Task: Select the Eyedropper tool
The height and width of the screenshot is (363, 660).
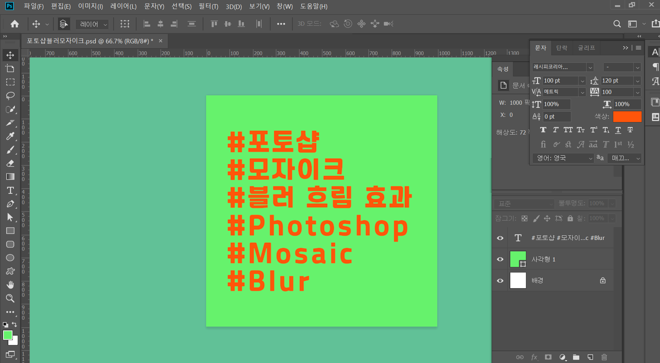Action: [x=10, y=136]
